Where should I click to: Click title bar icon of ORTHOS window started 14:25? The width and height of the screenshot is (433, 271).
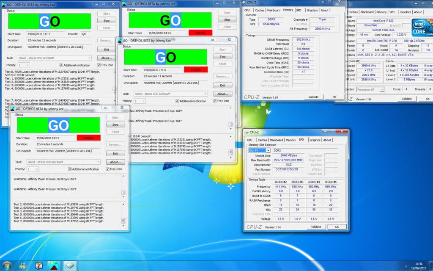tap(124, 4)
